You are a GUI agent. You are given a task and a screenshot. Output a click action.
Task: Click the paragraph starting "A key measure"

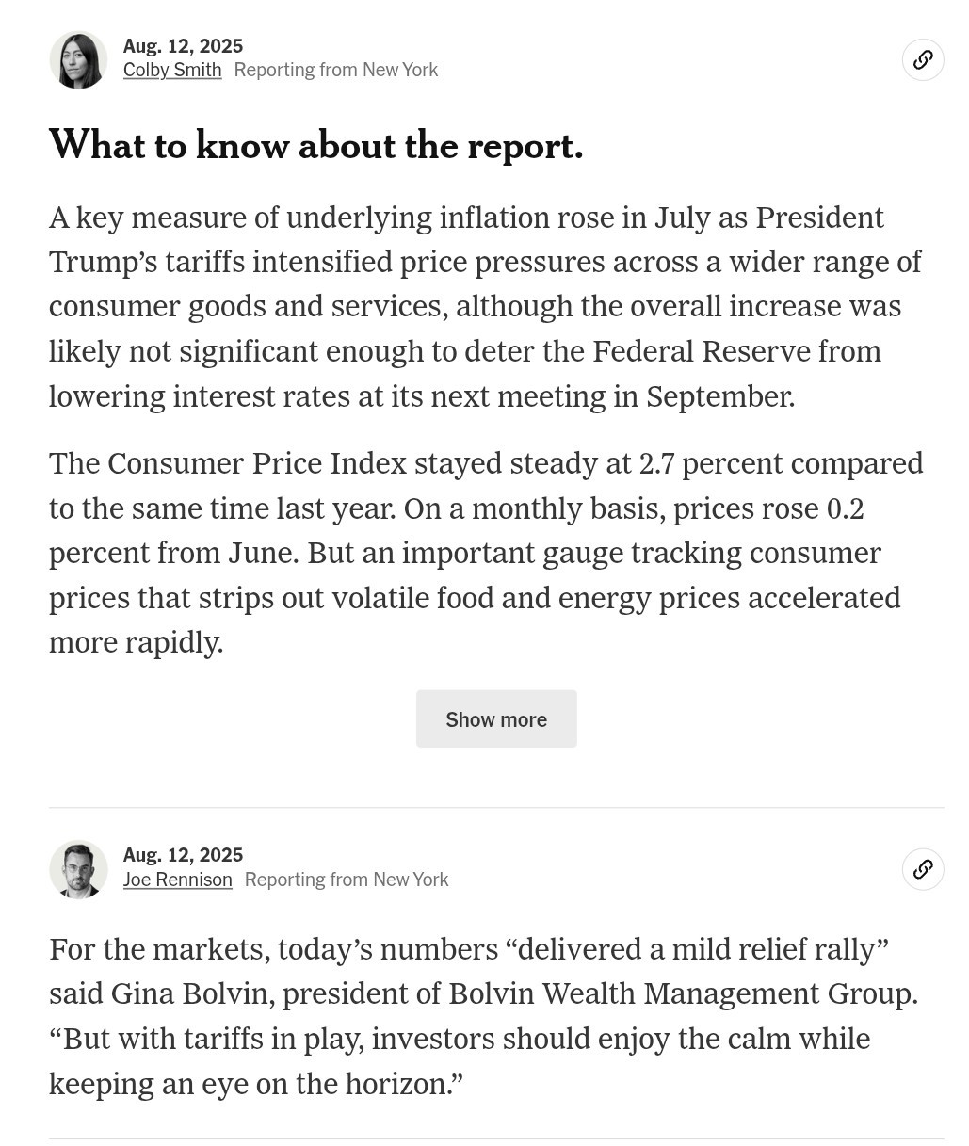pyautogui.click(x=484, y=307)
